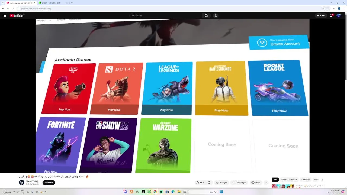
Task: Open the YouTube hamburger guide menu
Action: (5, 15)
